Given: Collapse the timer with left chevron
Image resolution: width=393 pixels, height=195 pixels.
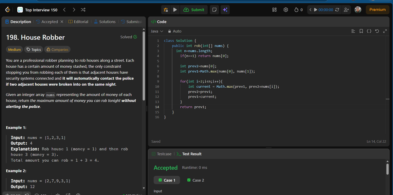Looking at the screenshot, I should pyautogui.click(x=310, y=10).
